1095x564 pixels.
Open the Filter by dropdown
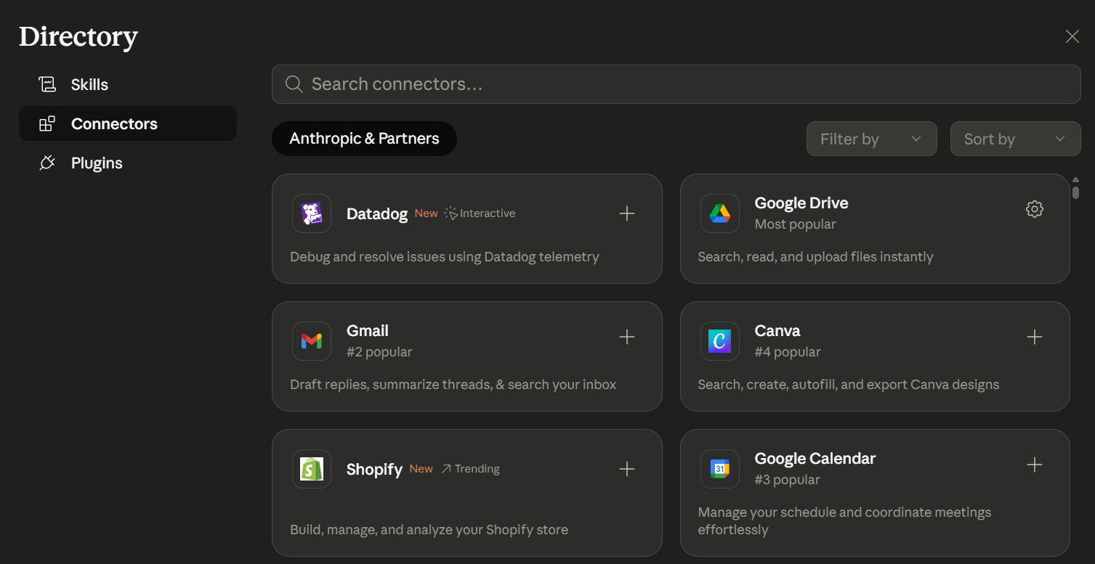point(870,139)
